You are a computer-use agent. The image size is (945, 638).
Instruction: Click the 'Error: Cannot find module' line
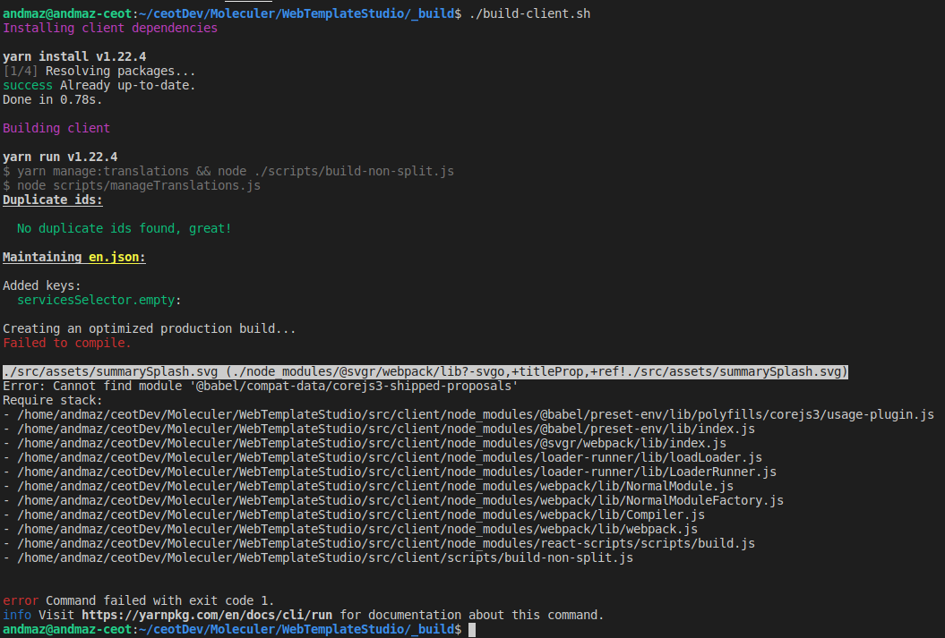[x=261, y=387]
